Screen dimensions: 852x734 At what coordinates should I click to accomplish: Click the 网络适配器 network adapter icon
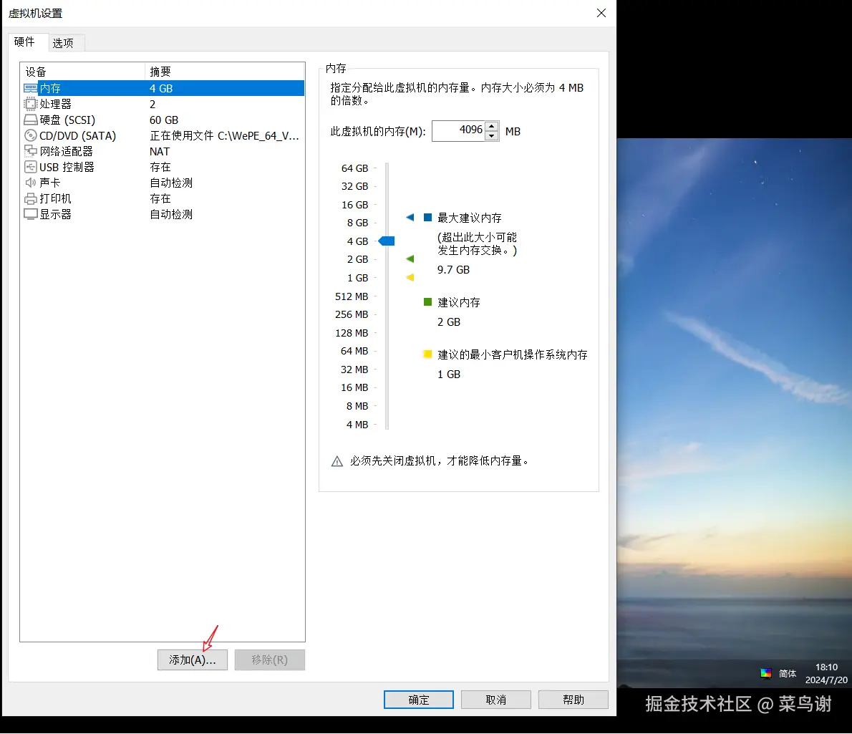point(30,151)
